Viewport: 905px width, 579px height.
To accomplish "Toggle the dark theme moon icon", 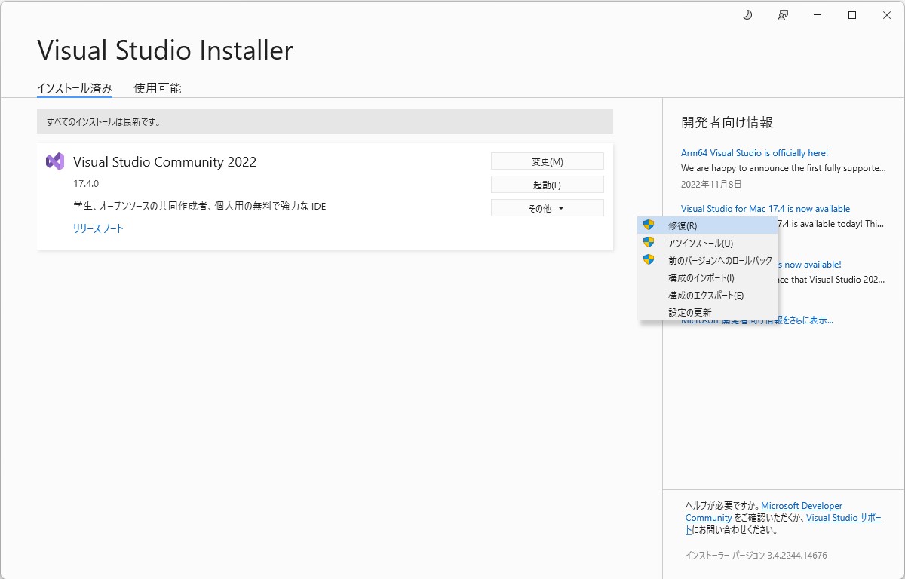I will (x=747, y=15).
